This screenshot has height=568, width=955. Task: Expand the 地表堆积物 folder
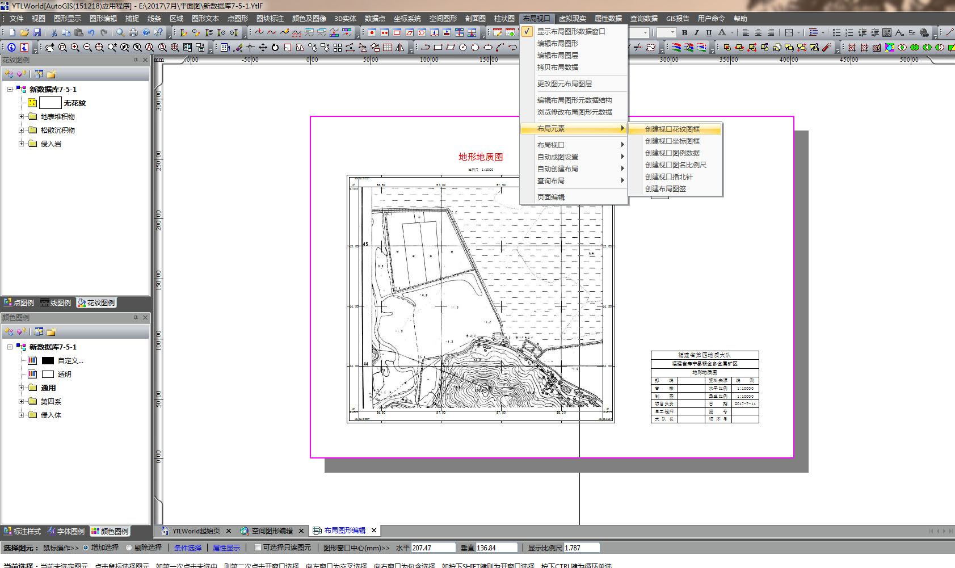point(22,117)
